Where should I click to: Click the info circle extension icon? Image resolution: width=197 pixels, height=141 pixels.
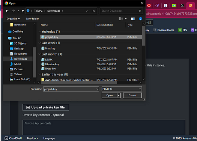pyautogui.click(x=165, y=6)
